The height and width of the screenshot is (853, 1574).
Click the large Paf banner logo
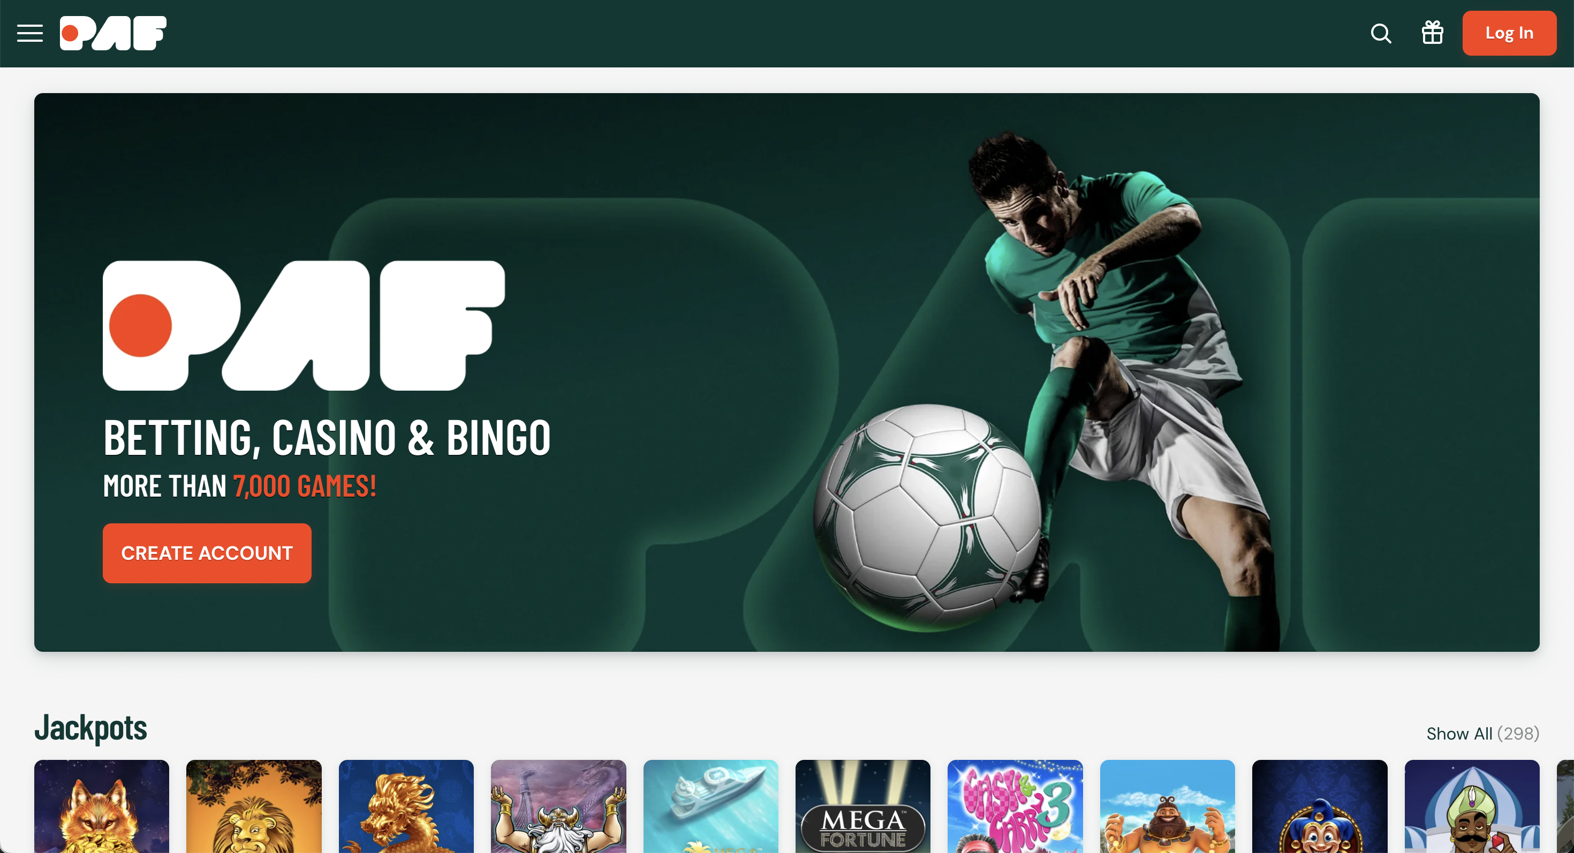tap(304, 325)
